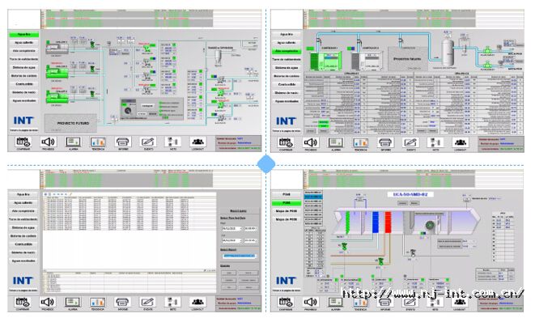Click the red heating coil in air handler
The width and height of the screenshot is (535, 318).
pos(388,223)
